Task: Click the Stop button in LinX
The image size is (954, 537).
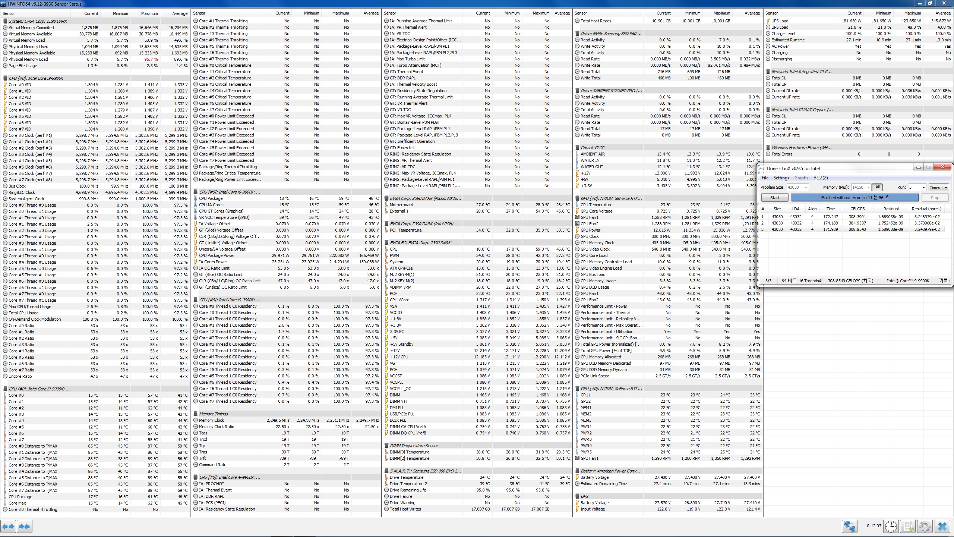Action: (x=935, y=198)
